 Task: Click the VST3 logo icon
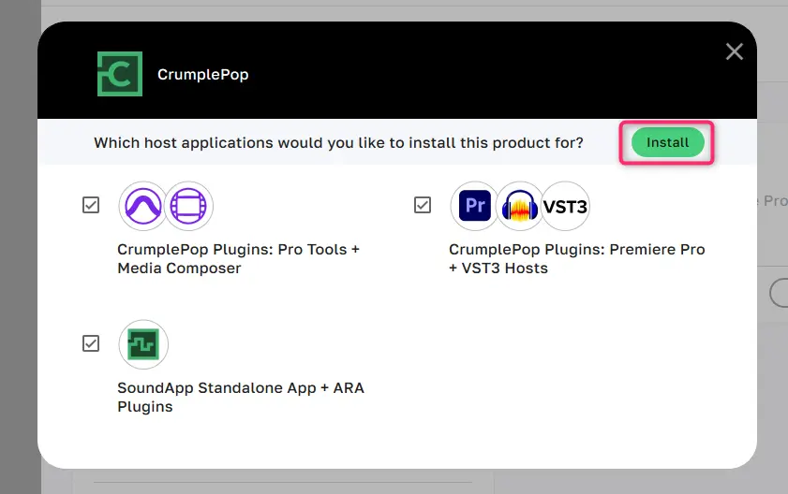pos(565,206)
